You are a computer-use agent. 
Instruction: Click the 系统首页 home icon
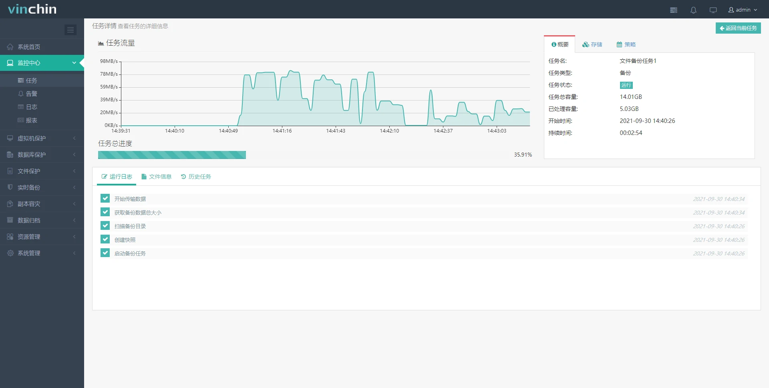[x=10, y=47]
